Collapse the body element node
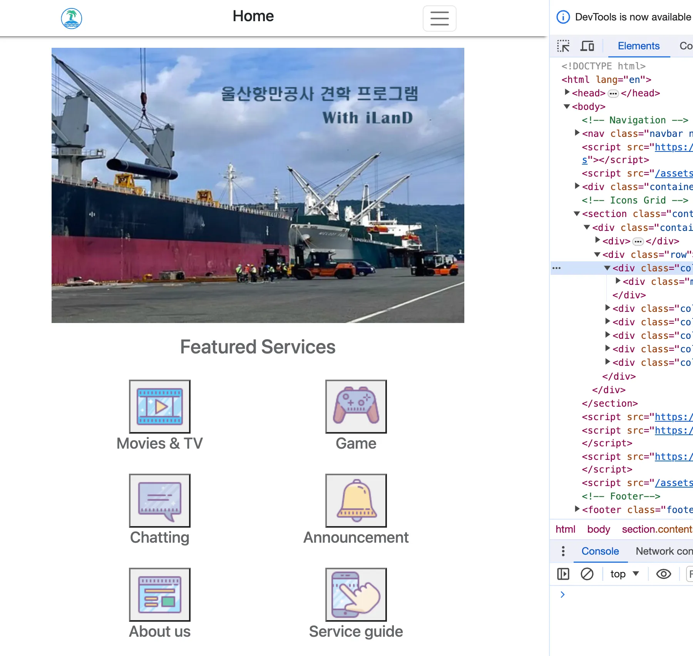The width and height of the screenshot is (693, 656). point(567,106)
